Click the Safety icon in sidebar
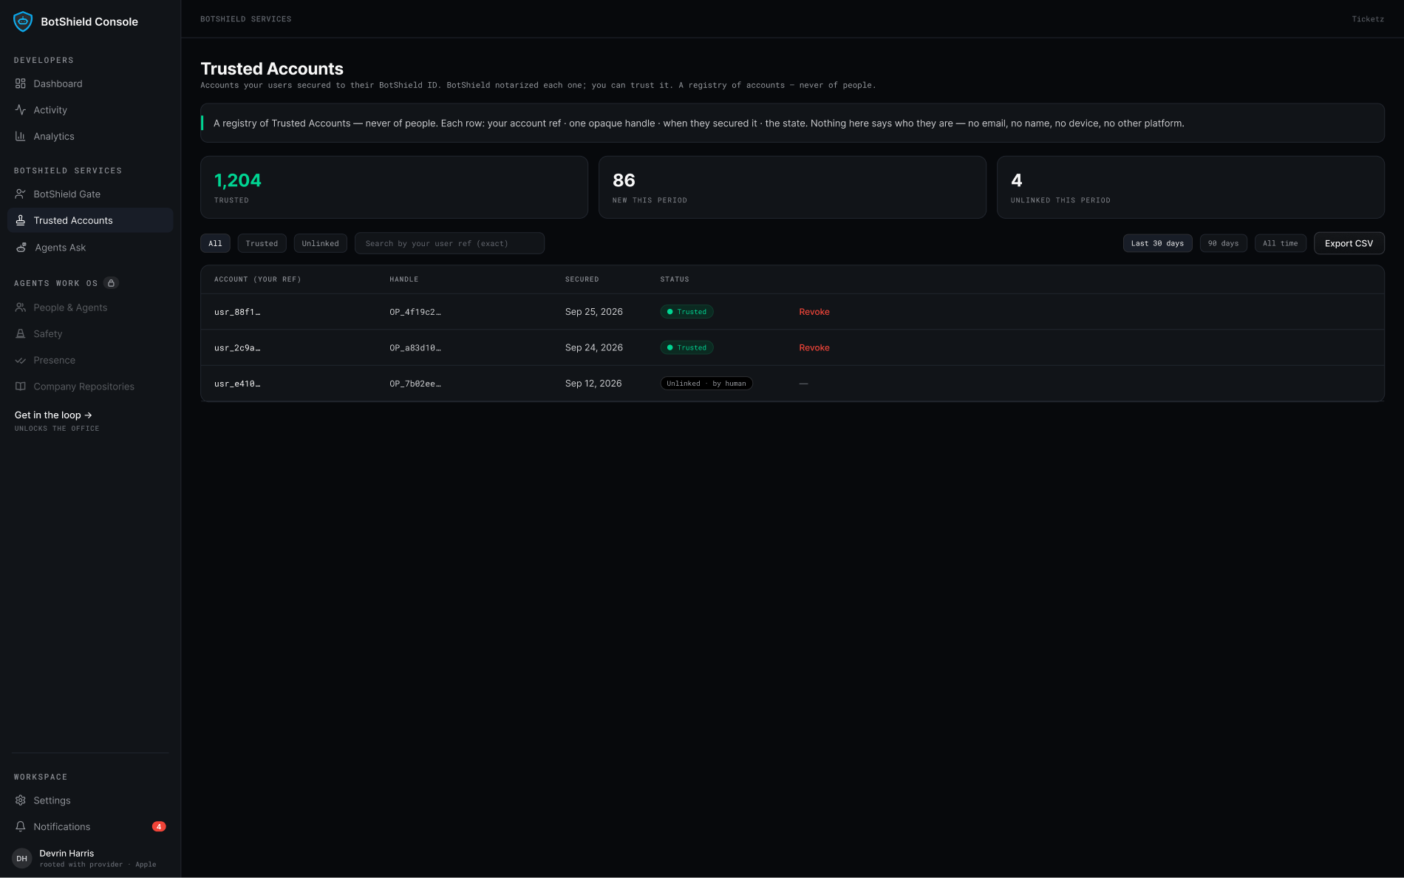This screenshot has height=878, width=1404. pyautogui.click(x=21, y=334)
